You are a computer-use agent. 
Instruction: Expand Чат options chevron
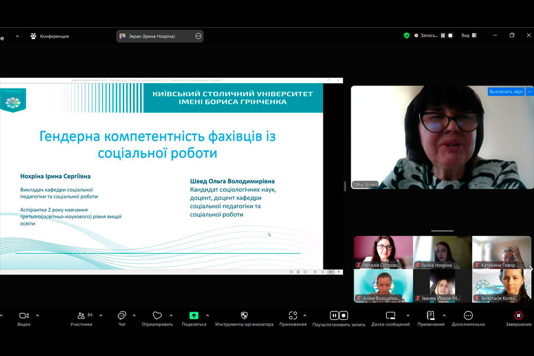pyautogui.click(x=134, y=316)
